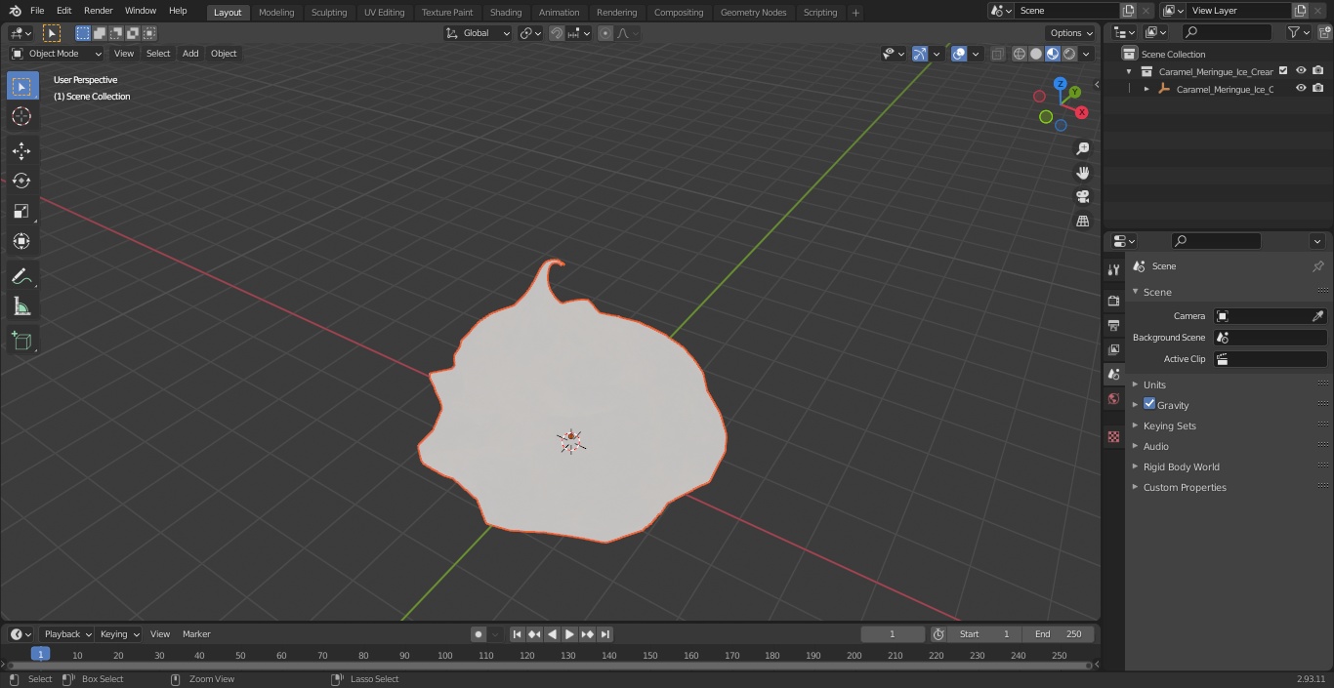1334x688 pixels.
Task: Select the Rotate tool
Action: 21,181
